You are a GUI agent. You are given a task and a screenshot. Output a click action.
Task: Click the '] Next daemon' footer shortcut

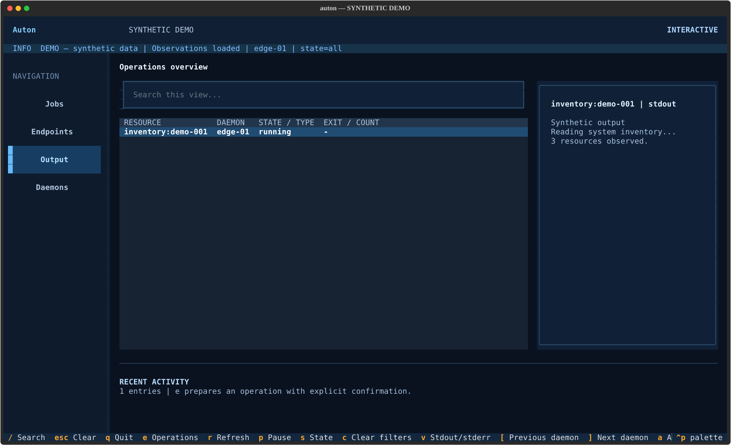618,437
